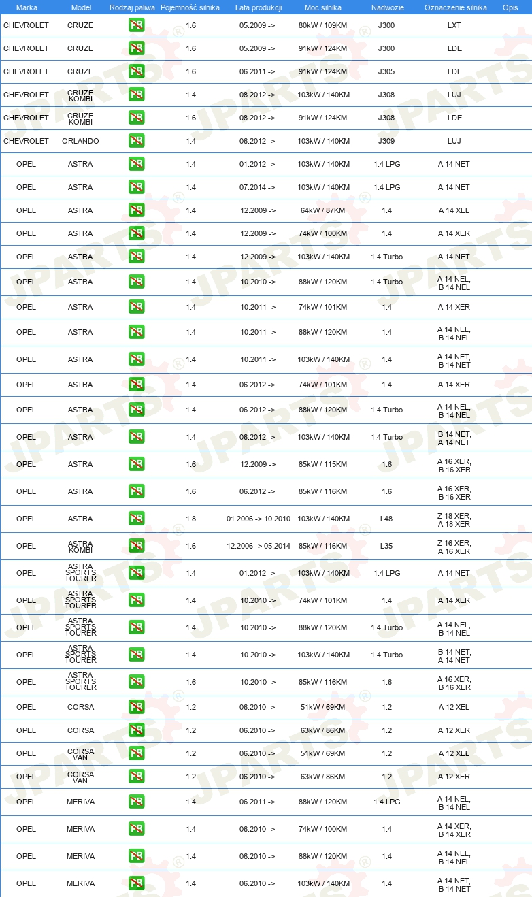Click the Rodzaj paliwa column header
Screen dimensions: 532x897
pos(132,7)
